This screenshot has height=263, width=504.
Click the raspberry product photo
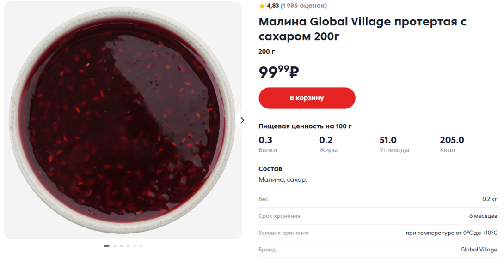point(123,120)
